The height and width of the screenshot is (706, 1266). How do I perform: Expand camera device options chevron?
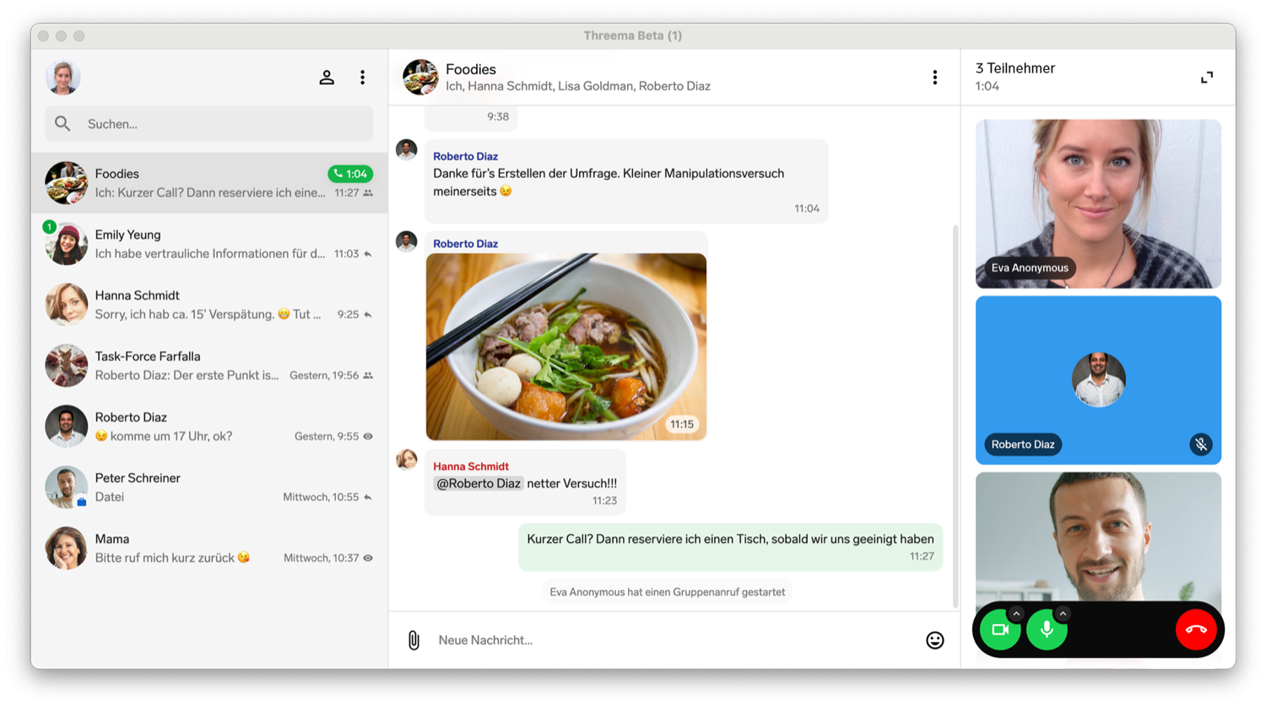1016,614
